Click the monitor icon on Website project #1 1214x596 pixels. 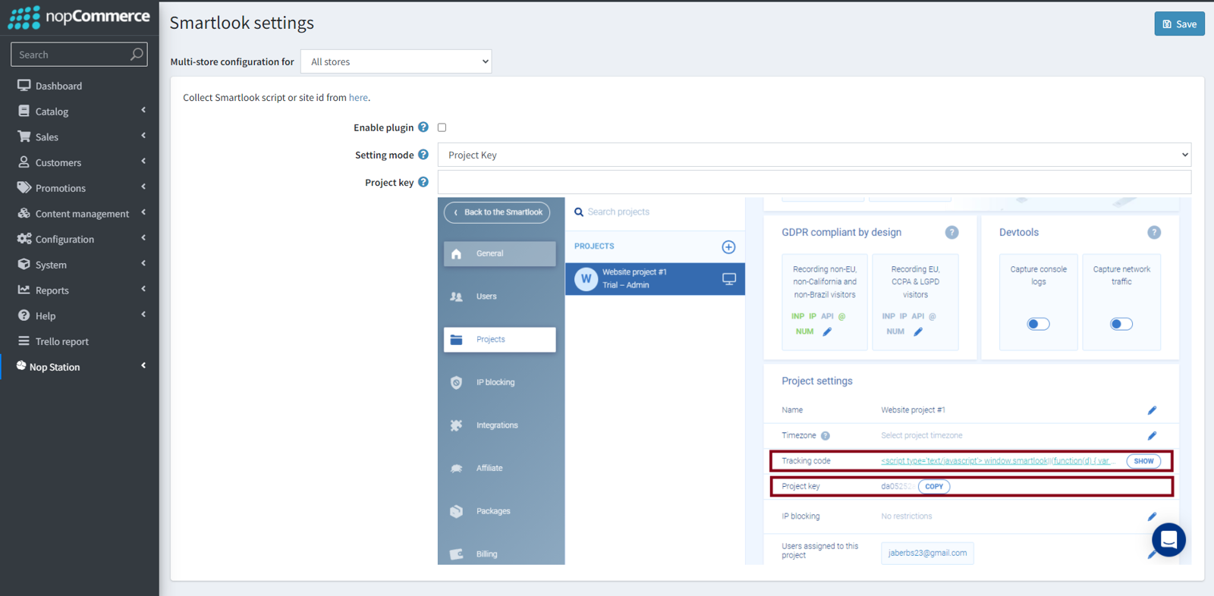point(729,279)
